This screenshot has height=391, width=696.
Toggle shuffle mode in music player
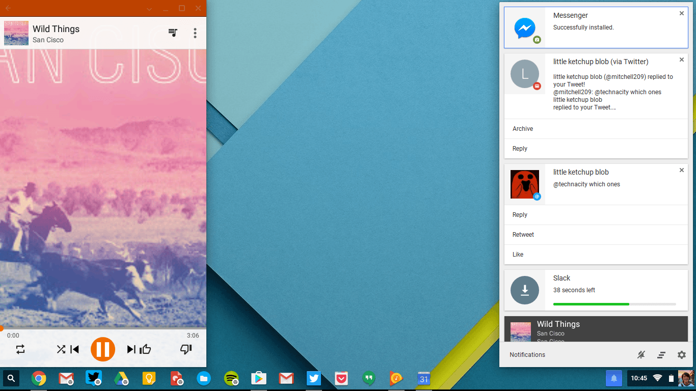61,349
